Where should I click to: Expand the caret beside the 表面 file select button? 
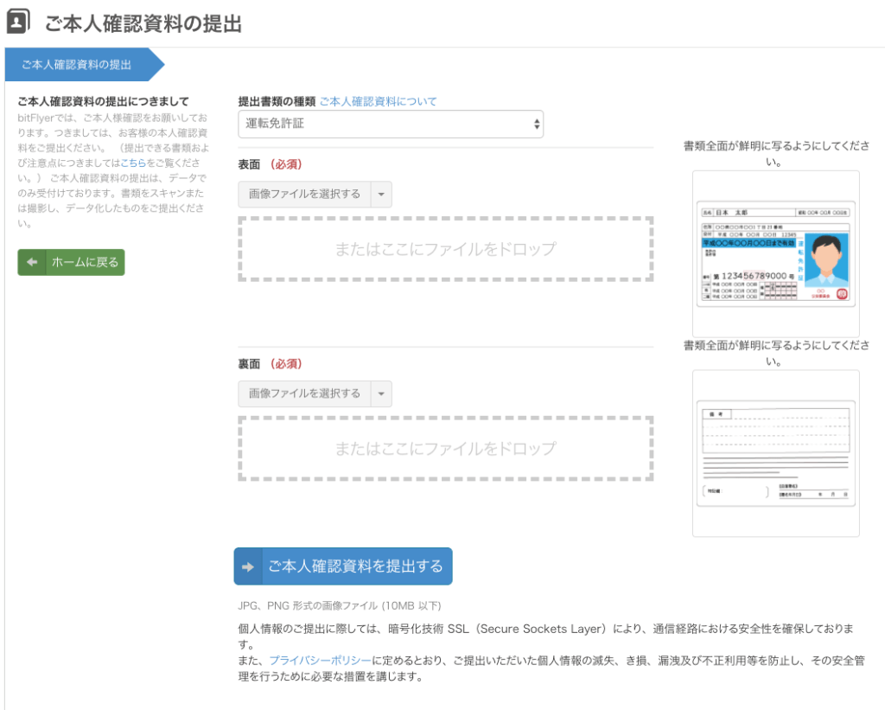click(x=381, y=195)
